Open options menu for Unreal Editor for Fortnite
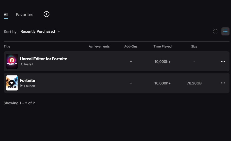This screenshot has height=141, width=231. coord(223,61)
